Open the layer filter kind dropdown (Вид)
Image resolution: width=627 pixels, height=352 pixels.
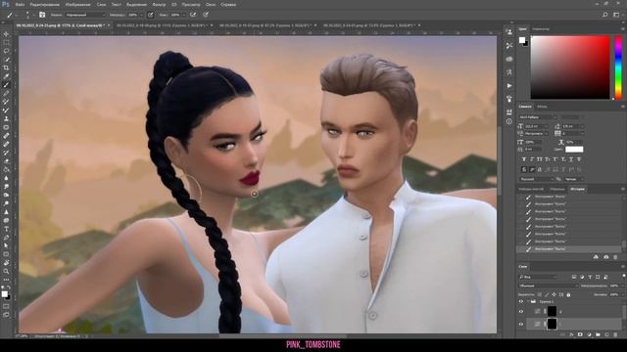click(x=538, y=277)
